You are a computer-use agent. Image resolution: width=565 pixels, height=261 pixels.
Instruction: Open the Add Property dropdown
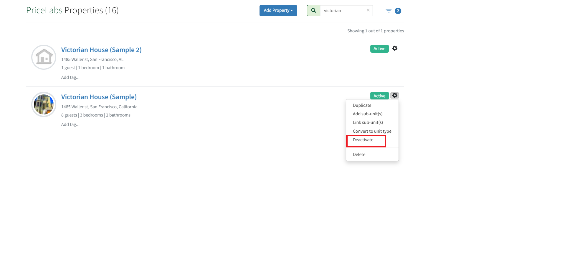tap(278, 11)
